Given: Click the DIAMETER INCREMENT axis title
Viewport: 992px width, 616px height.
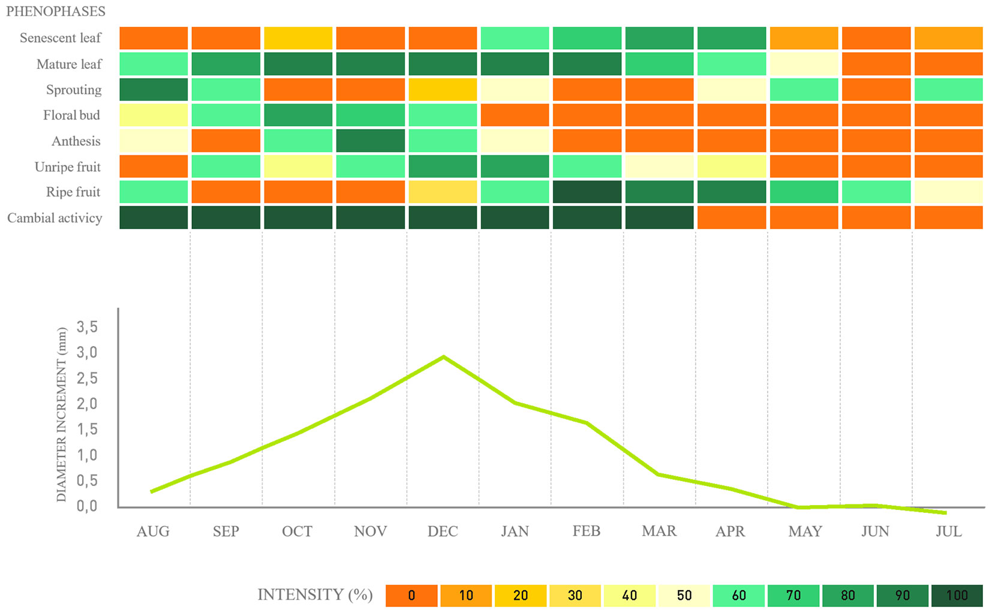Looking at the screenshot, I should 61,415.
